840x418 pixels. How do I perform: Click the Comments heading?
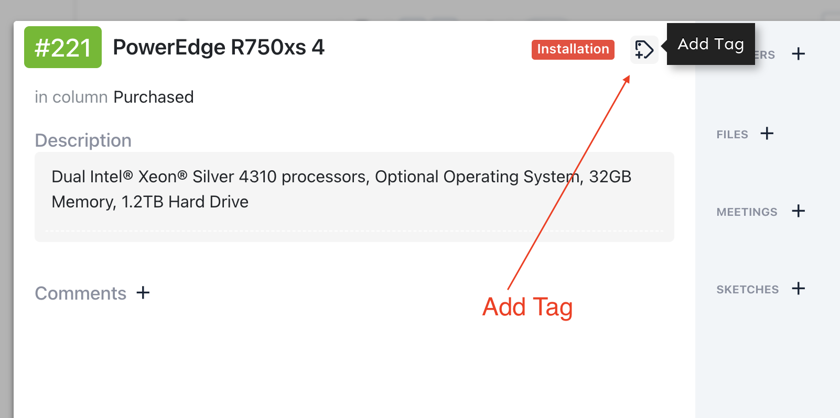click(81, 293)
